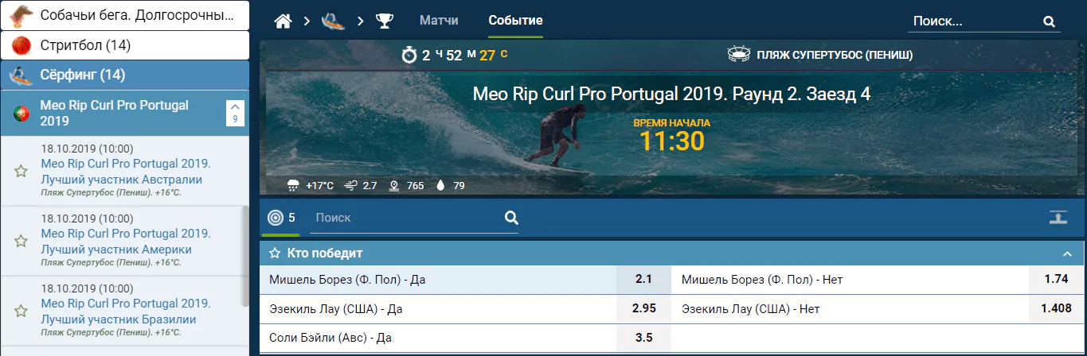The width and height of the screenshot is (1087, 356).
Task: Collapse the Кто победит section chevron
Action: 1067,253
